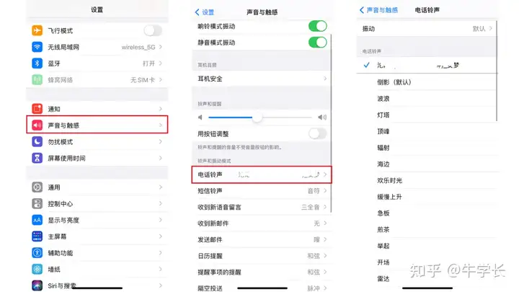Select the 急板 ringtone
The image size is (519, 292).
[427, 213]
